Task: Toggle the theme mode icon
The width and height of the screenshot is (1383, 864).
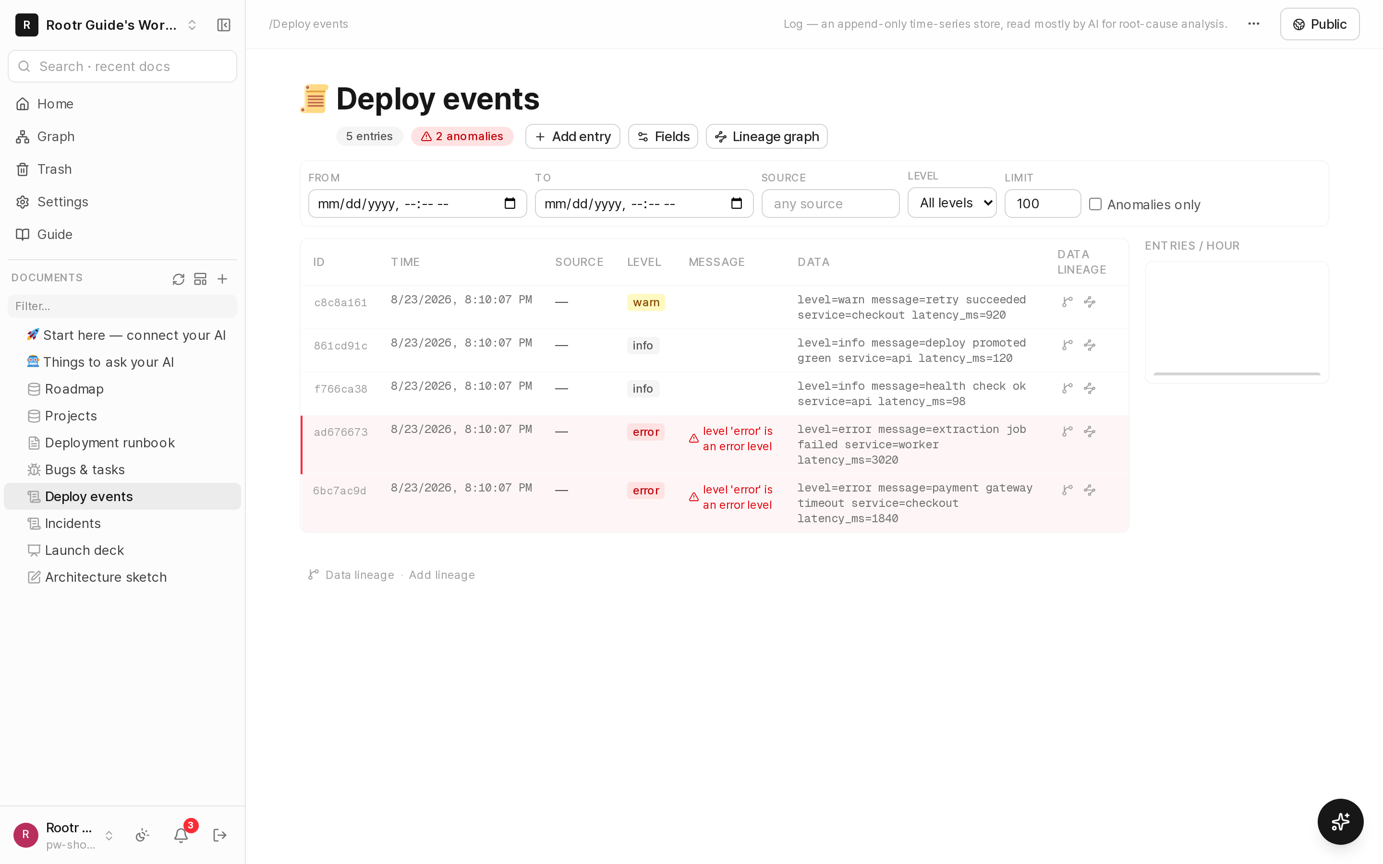Action: click(x=142, y=835)
